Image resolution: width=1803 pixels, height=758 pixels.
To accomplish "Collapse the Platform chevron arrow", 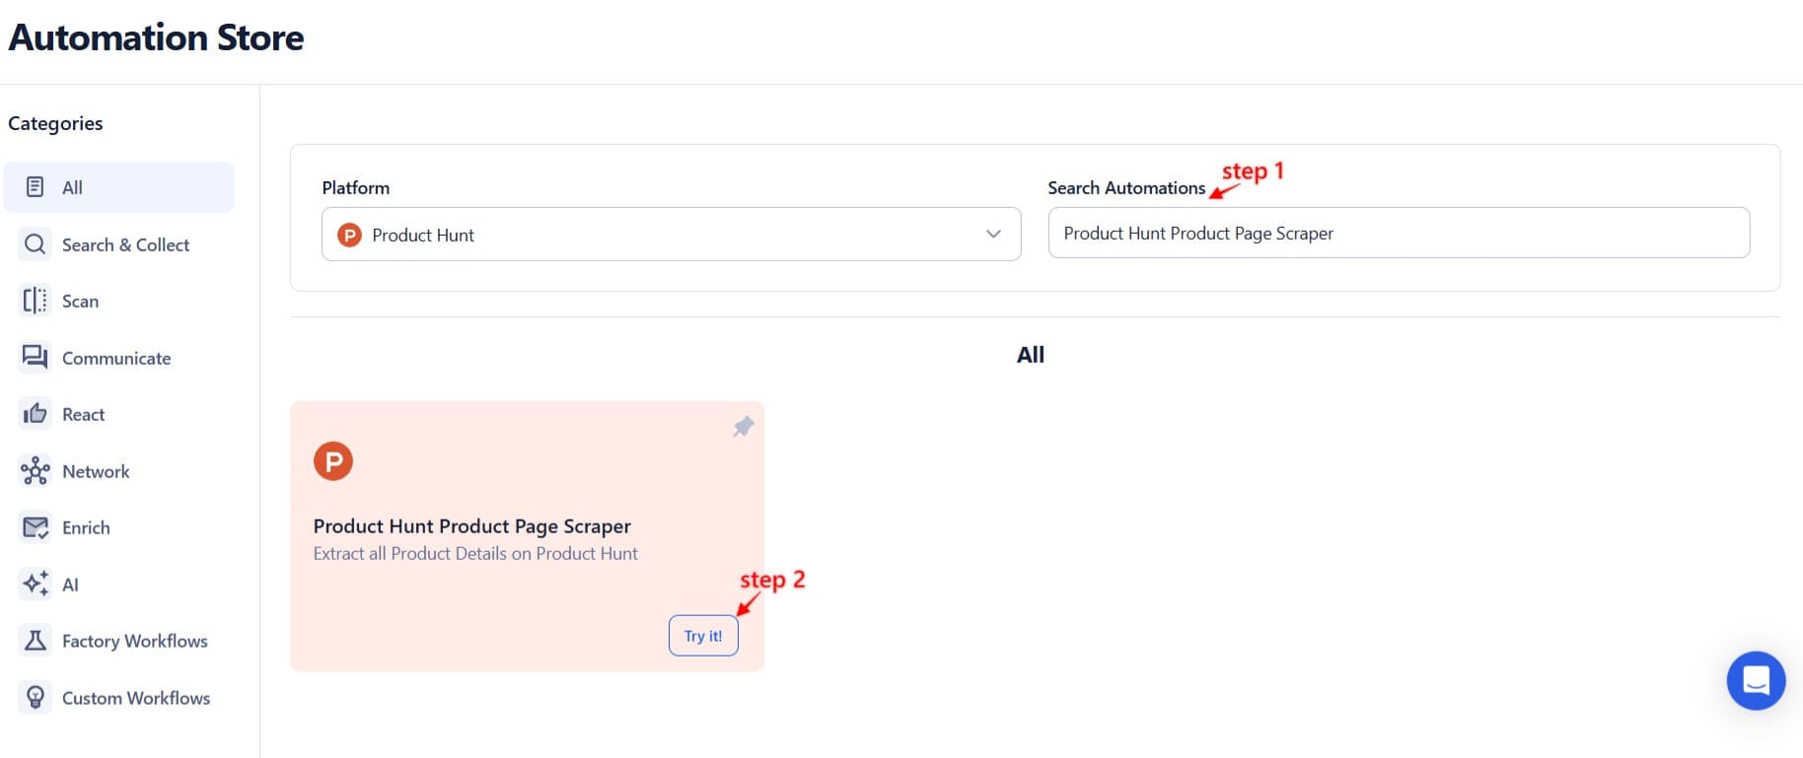I will pyautogui.click(x=990, y=235).
